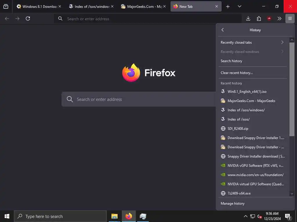
Task: Open Snappy Driver Installer download | S... entry
Action: [253, 156]
